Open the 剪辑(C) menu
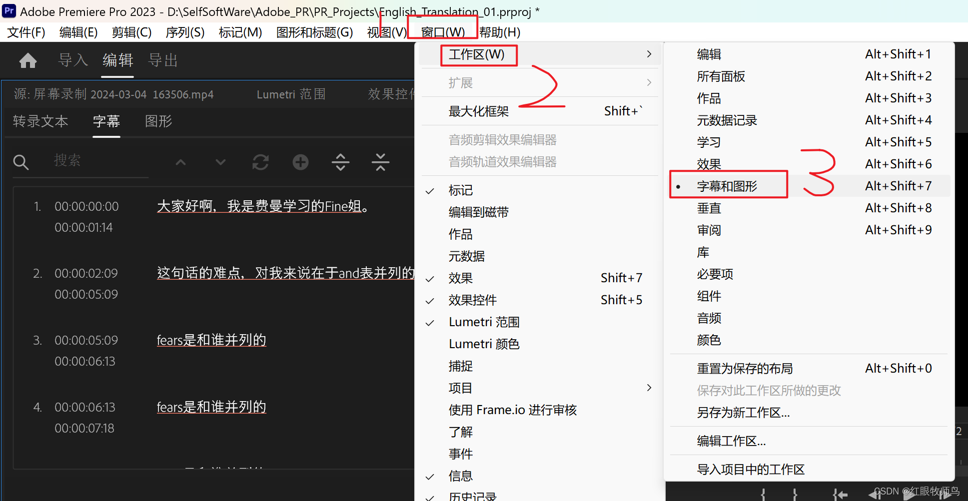 point(131,32)
